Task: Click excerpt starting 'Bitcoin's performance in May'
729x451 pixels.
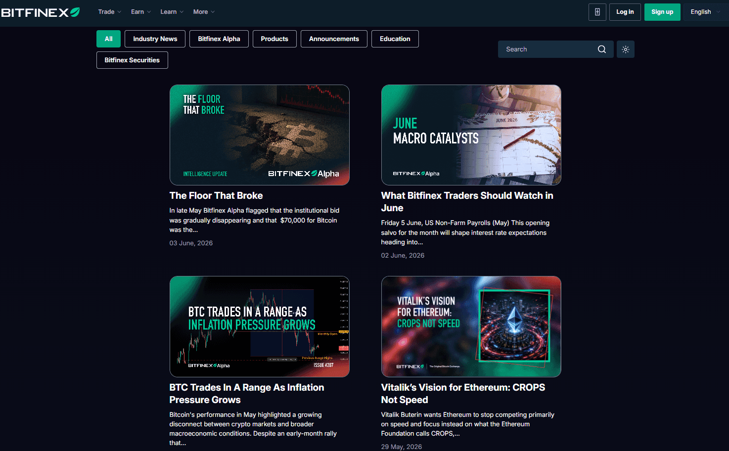Action: click(x=253, y=429)
